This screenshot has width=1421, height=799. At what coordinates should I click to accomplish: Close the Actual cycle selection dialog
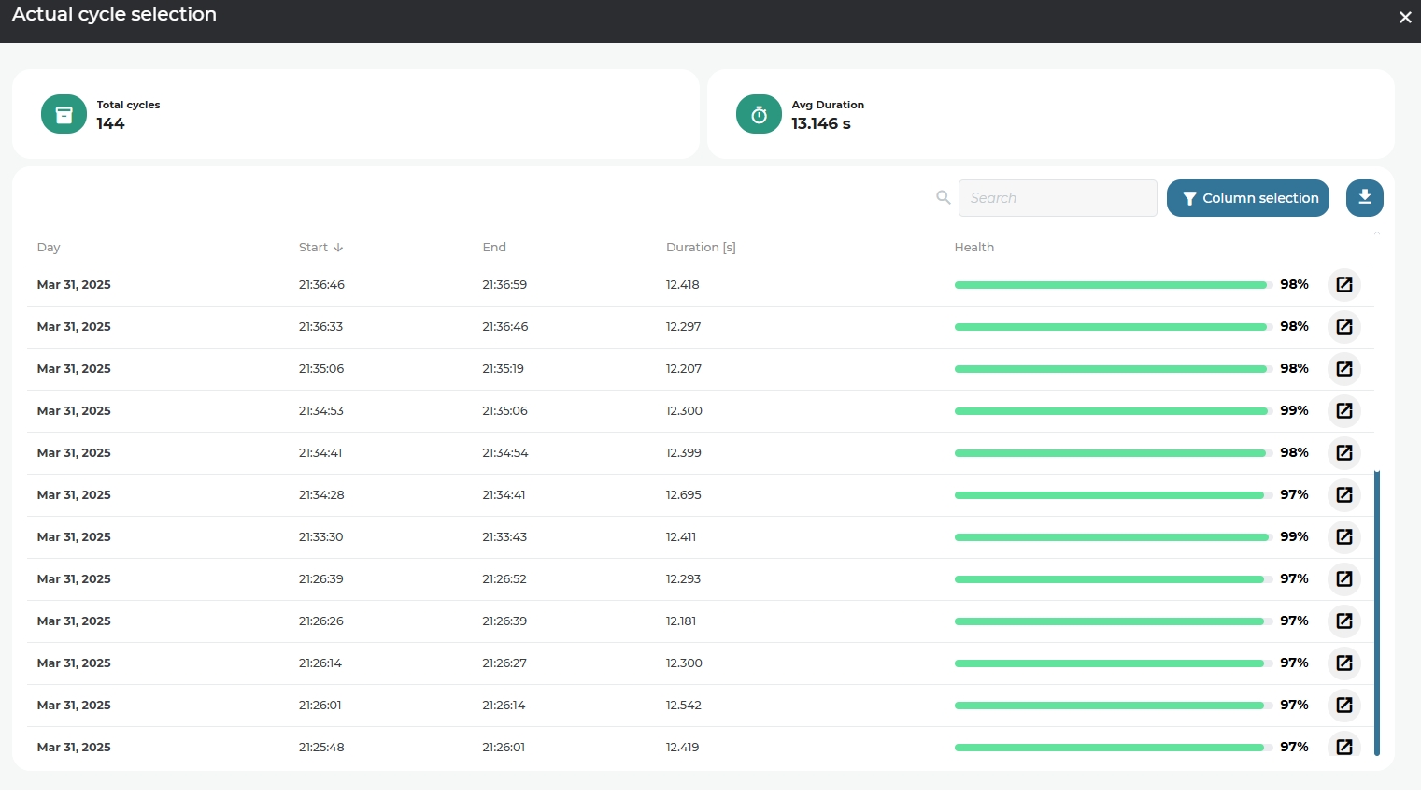pos(1404,18)
